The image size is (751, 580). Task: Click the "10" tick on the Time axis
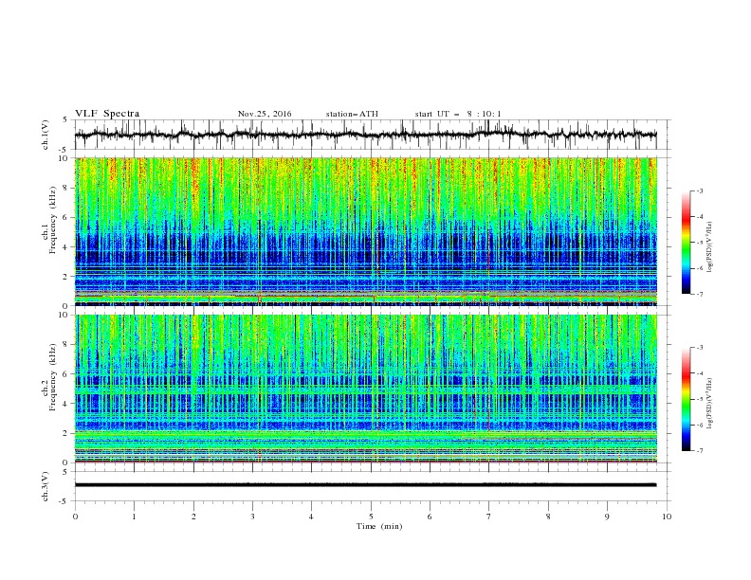tap(667, 517)
